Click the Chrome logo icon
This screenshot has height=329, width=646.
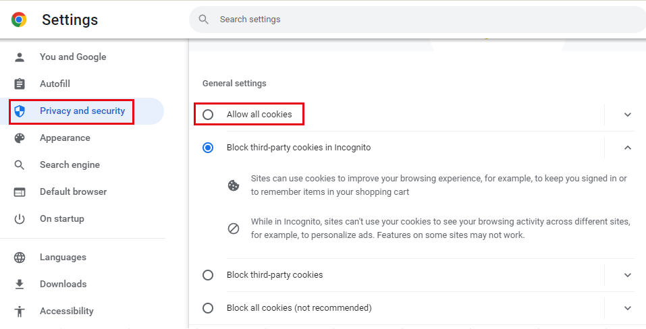[x=19, y=20]
